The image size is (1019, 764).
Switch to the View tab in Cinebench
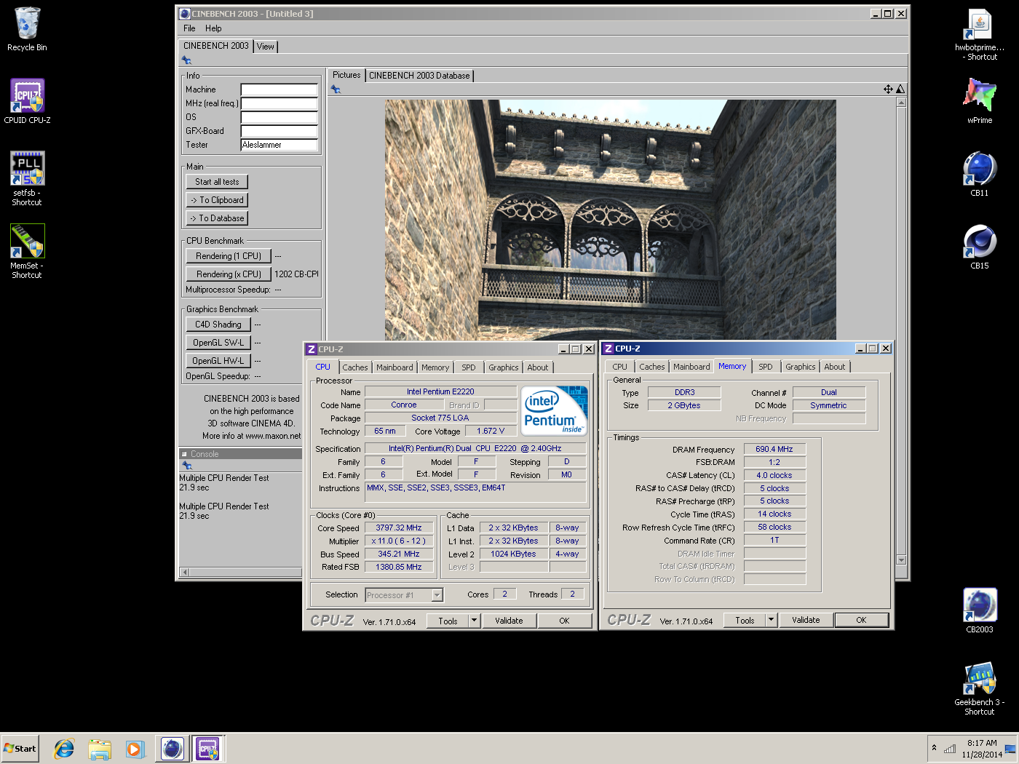(266, 47)
